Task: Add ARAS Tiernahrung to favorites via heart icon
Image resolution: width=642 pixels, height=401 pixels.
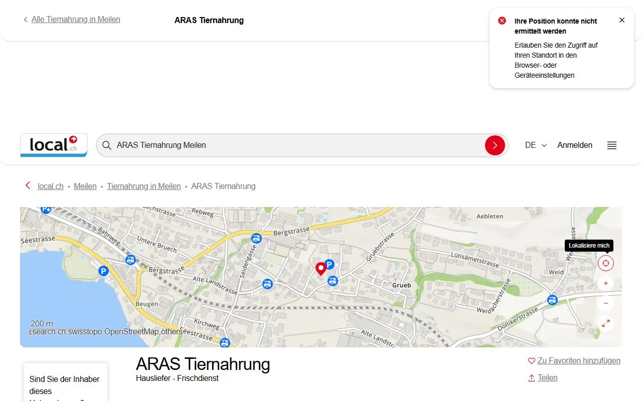Action: [531, 360]
